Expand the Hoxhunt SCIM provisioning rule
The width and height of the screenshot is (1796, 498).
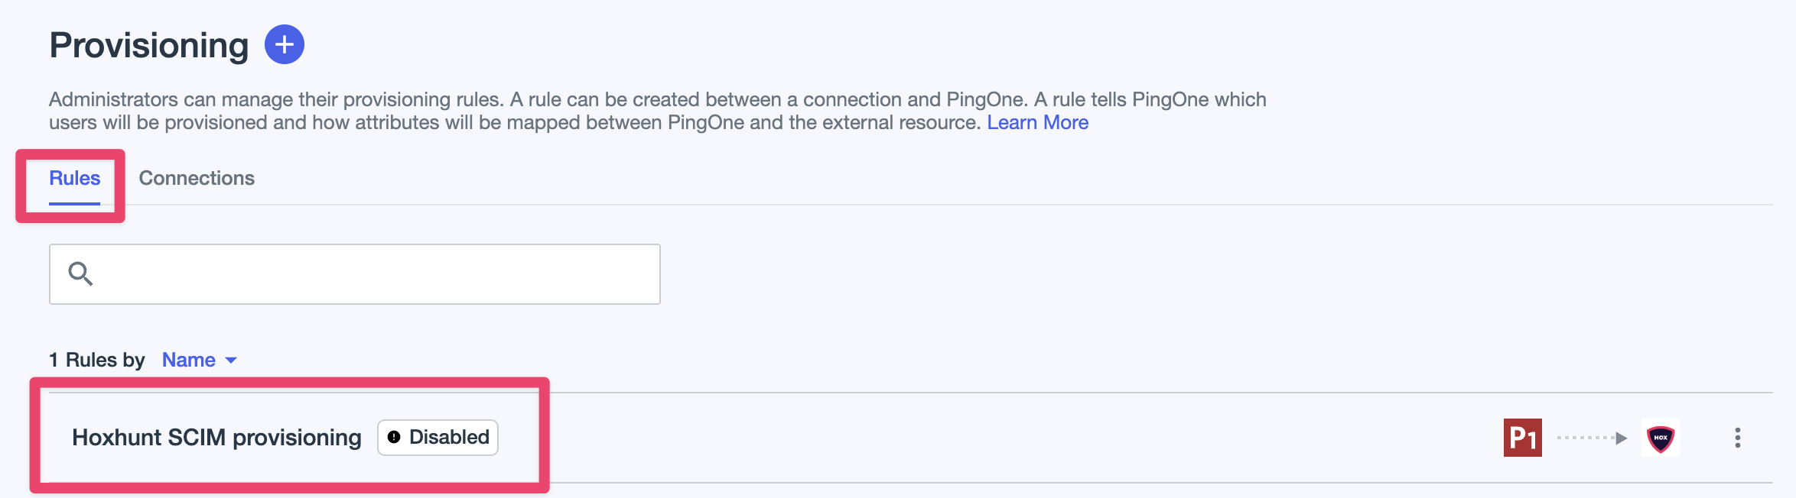[x=910, y=438]
